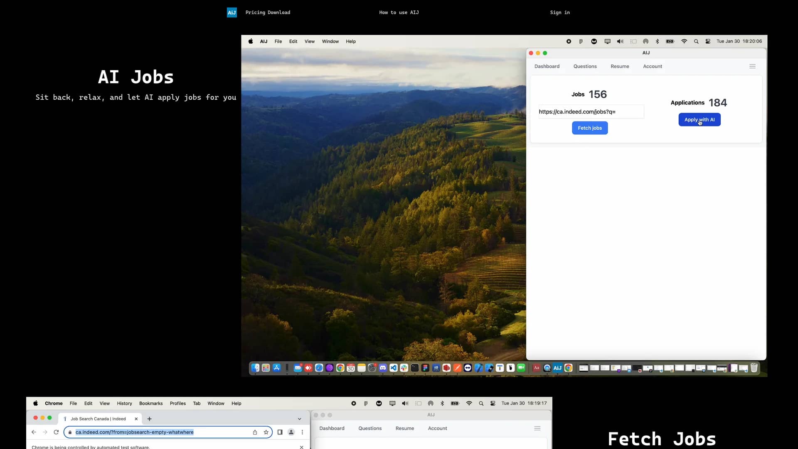The image size is (798, 449).
Task: Click the Apply with AI button
Action: (x=699, y=120)
